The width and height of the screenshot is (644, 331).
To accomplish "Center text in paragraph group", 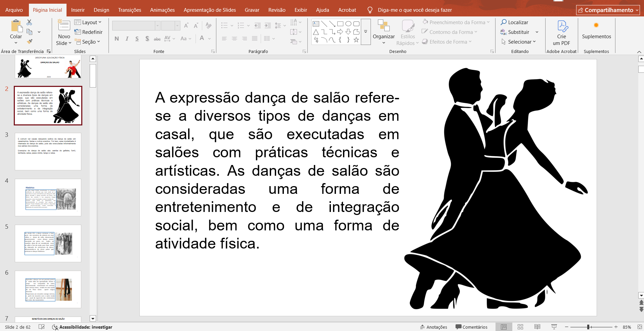I will pos(234,39).
